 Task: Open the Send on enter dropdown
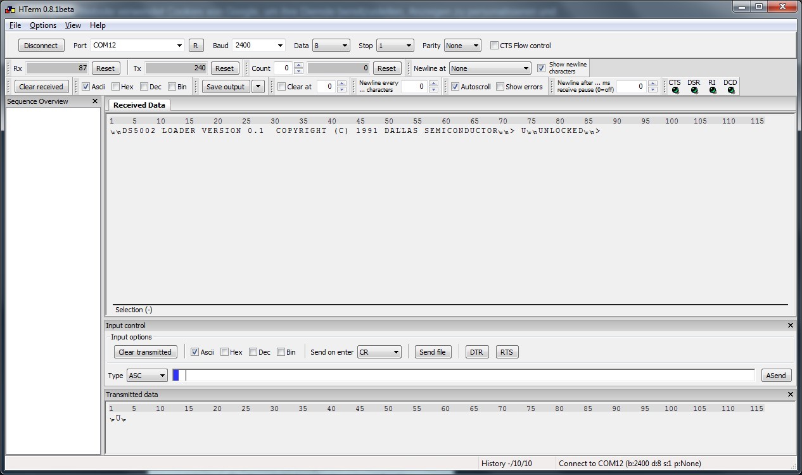click(379, 352)
